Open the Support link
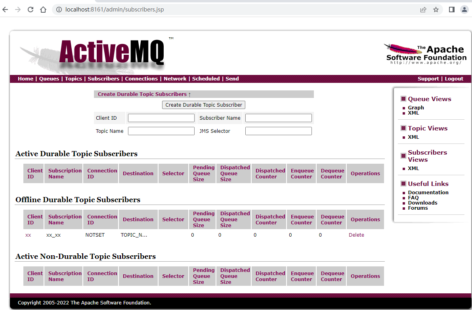The image size is (472, 310). (x=428, y=78)
